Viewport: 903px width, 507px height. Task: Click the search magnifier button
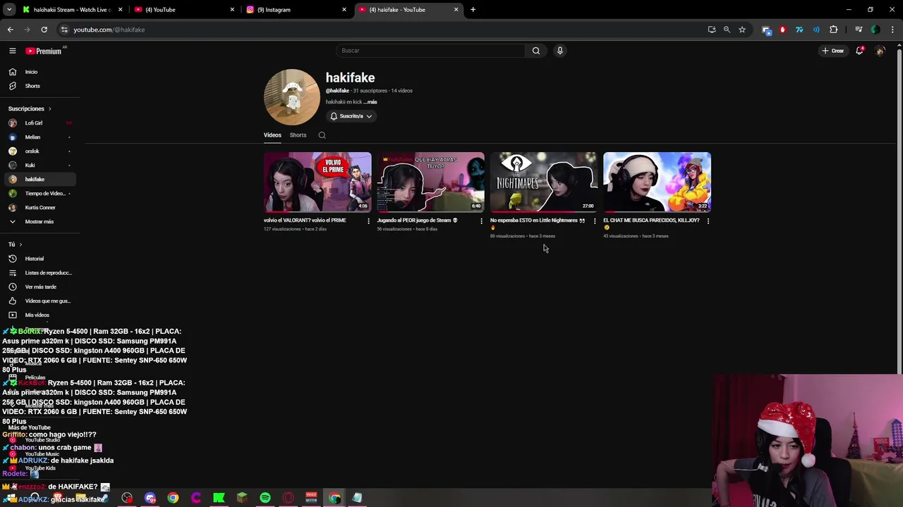tap(536, 51)
